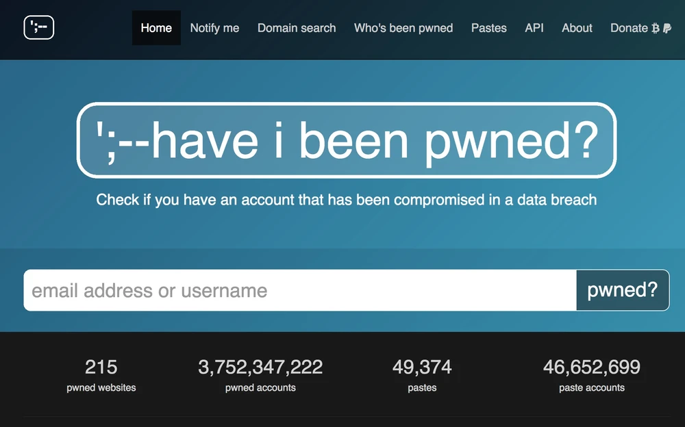Click the 49,374 pastes statistic
Viewport: 685px width, 427px height.
[422, 367]
